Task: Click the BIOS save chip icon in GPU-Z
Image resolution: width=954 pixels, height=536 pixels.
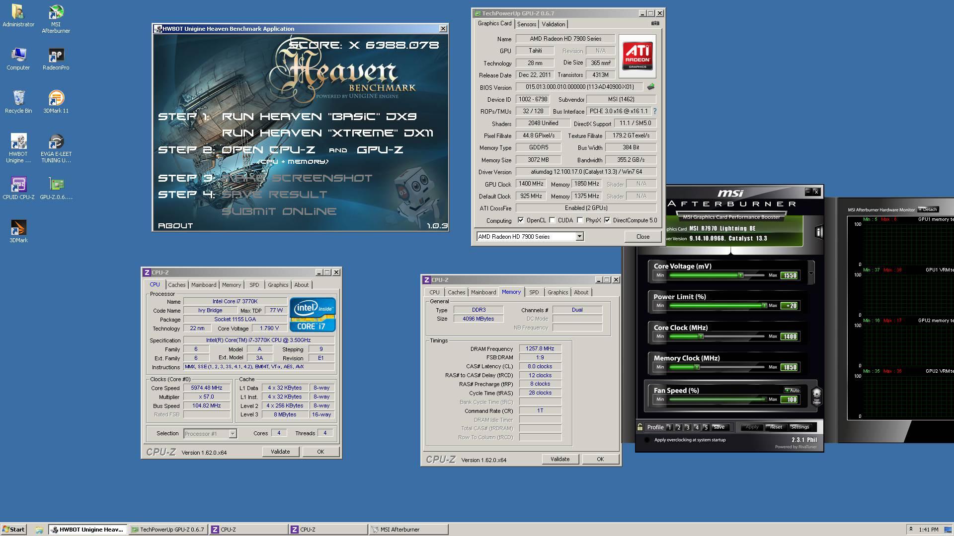Action: click(650, 87)
